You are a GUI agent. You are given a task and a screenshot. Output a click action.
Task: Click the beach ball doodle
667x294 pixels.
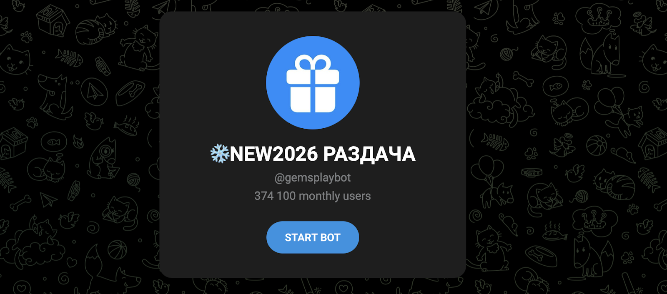(596, 145)
